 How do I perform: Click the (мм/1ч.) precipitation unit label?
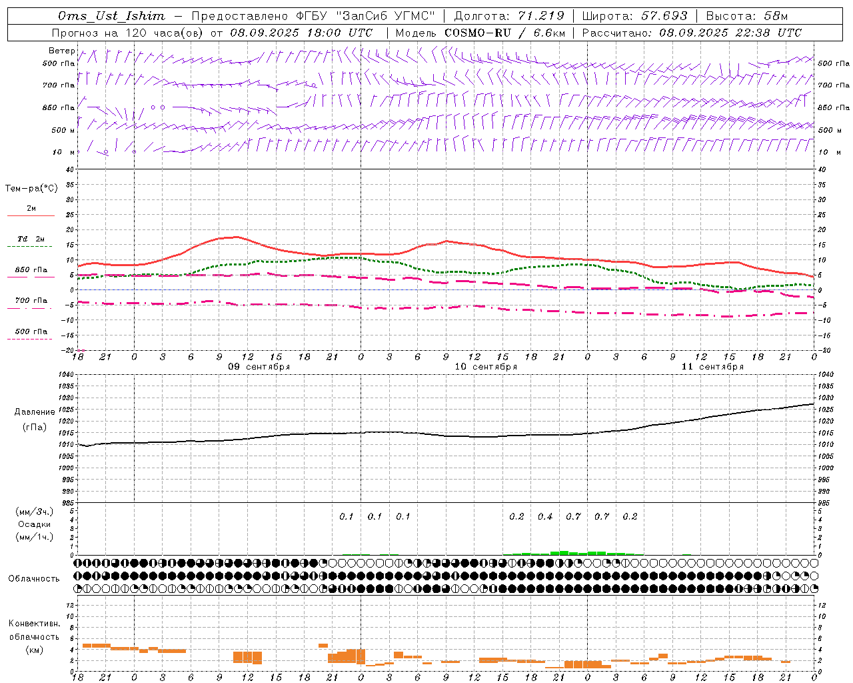click(x=35, y=537)
